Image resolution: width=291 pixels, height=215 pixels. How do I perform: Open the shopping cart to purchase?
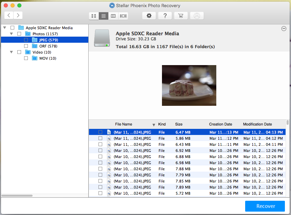pos(181,16)
